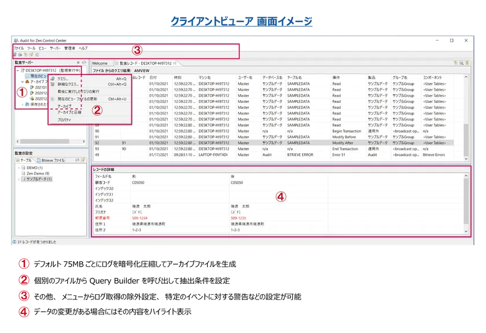Click up arrow of レコードの詳細 scrollbar

point(466,176)
